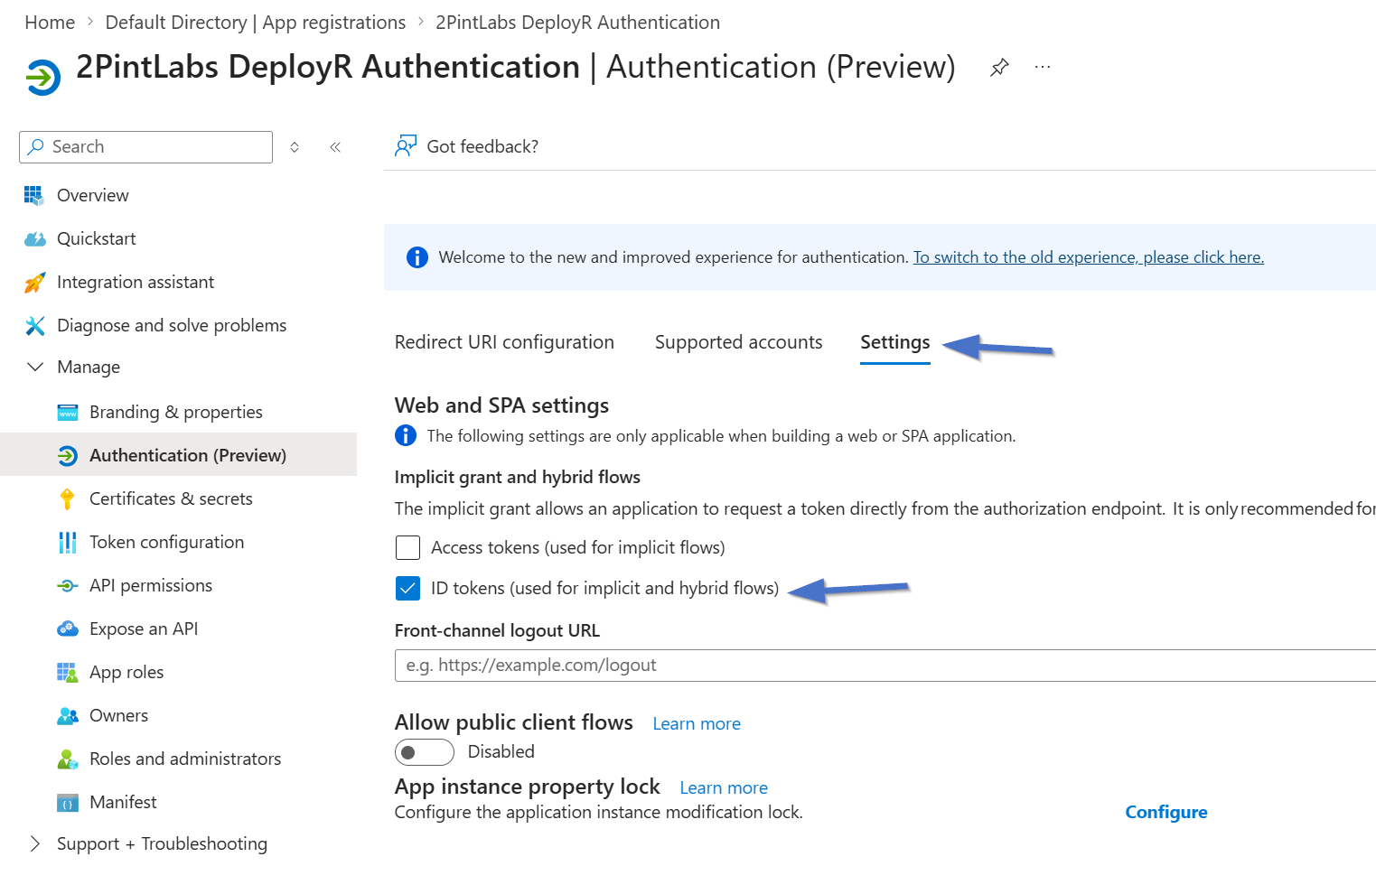Open Token configuration sidebar icon

coord(68,543)
